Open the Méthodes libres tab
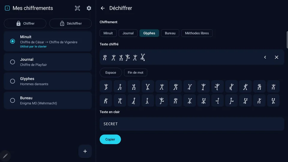Viewport: 288px width, 162px height. click(197, 33)
